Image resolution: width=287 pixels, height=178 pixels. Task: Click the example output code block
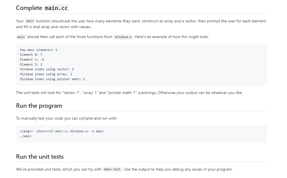coord(141,64)
